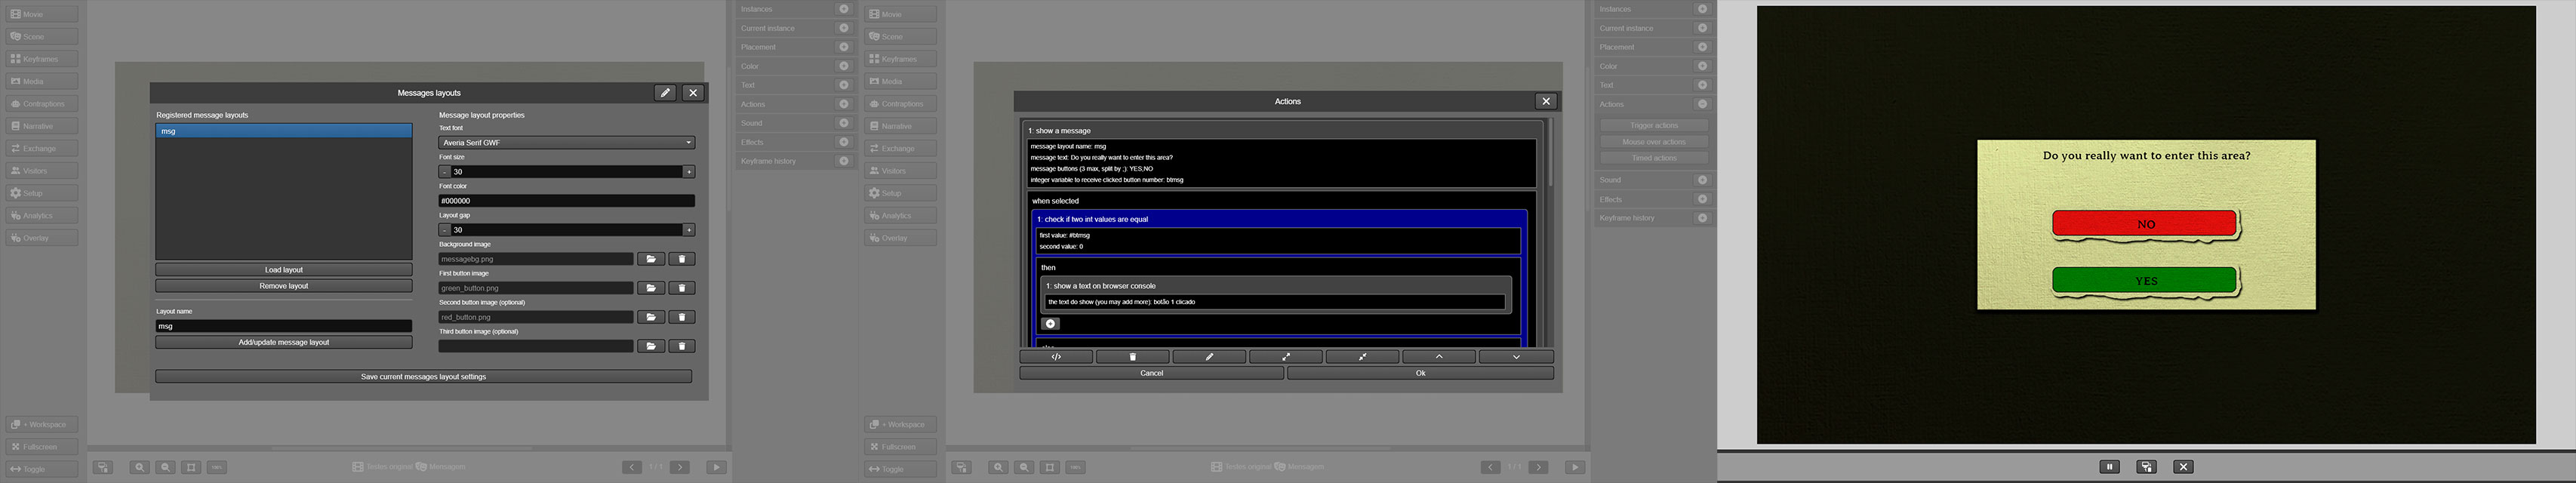Increase Font size with the plus stepper
The width and height of the screenshot is (2576, 483).
click(689, 172)
